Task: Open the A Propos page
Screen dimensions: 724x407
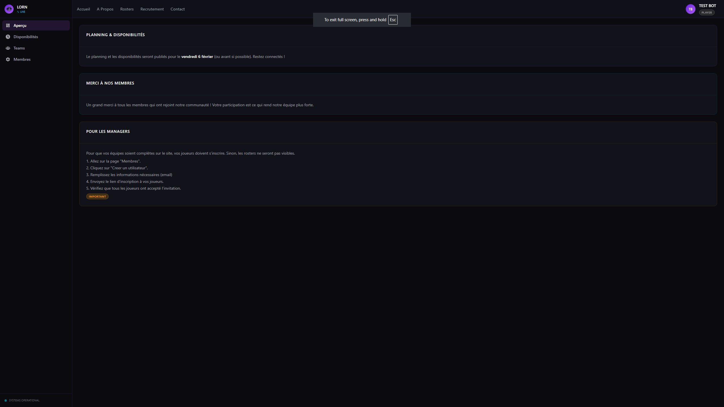Action: pos(105,9)
